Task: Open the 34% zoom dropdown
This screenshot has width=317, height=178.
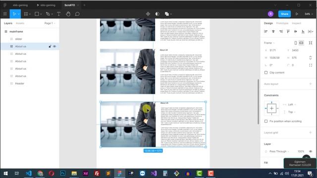Action: pos(309,14)
